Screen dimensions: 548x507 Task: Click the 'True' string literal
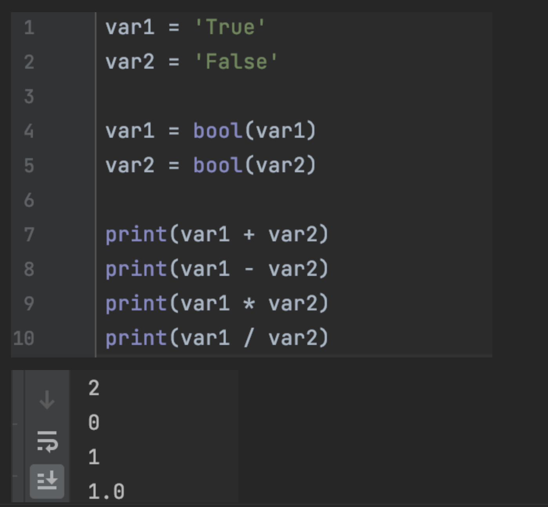[230, 27]
